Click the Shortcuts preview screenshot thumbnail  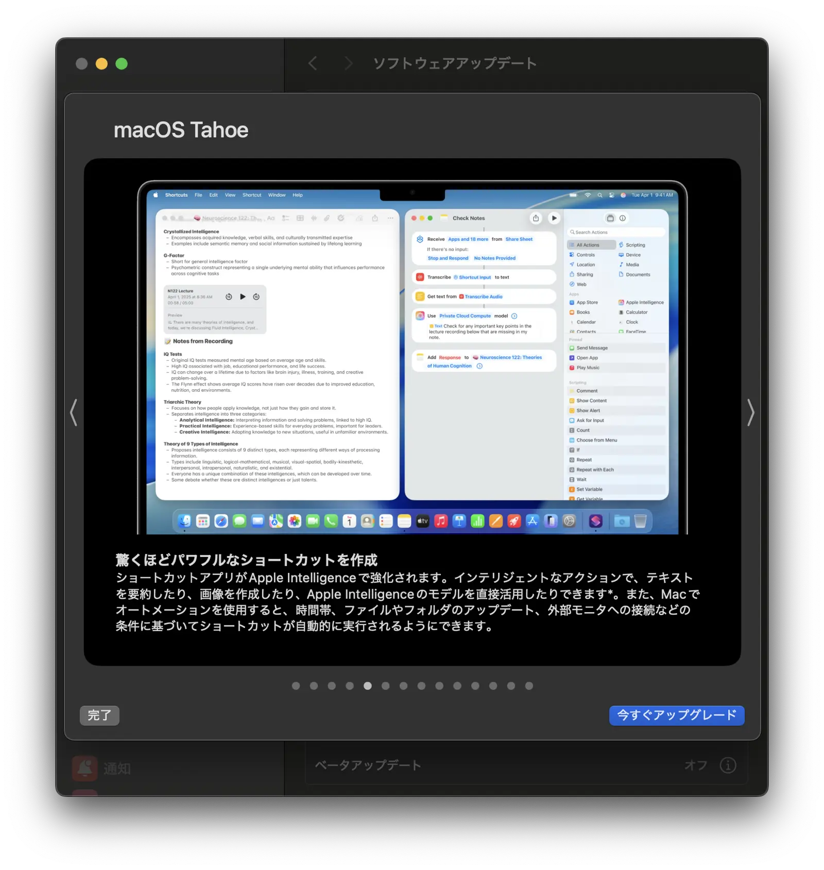coord(412,357)
